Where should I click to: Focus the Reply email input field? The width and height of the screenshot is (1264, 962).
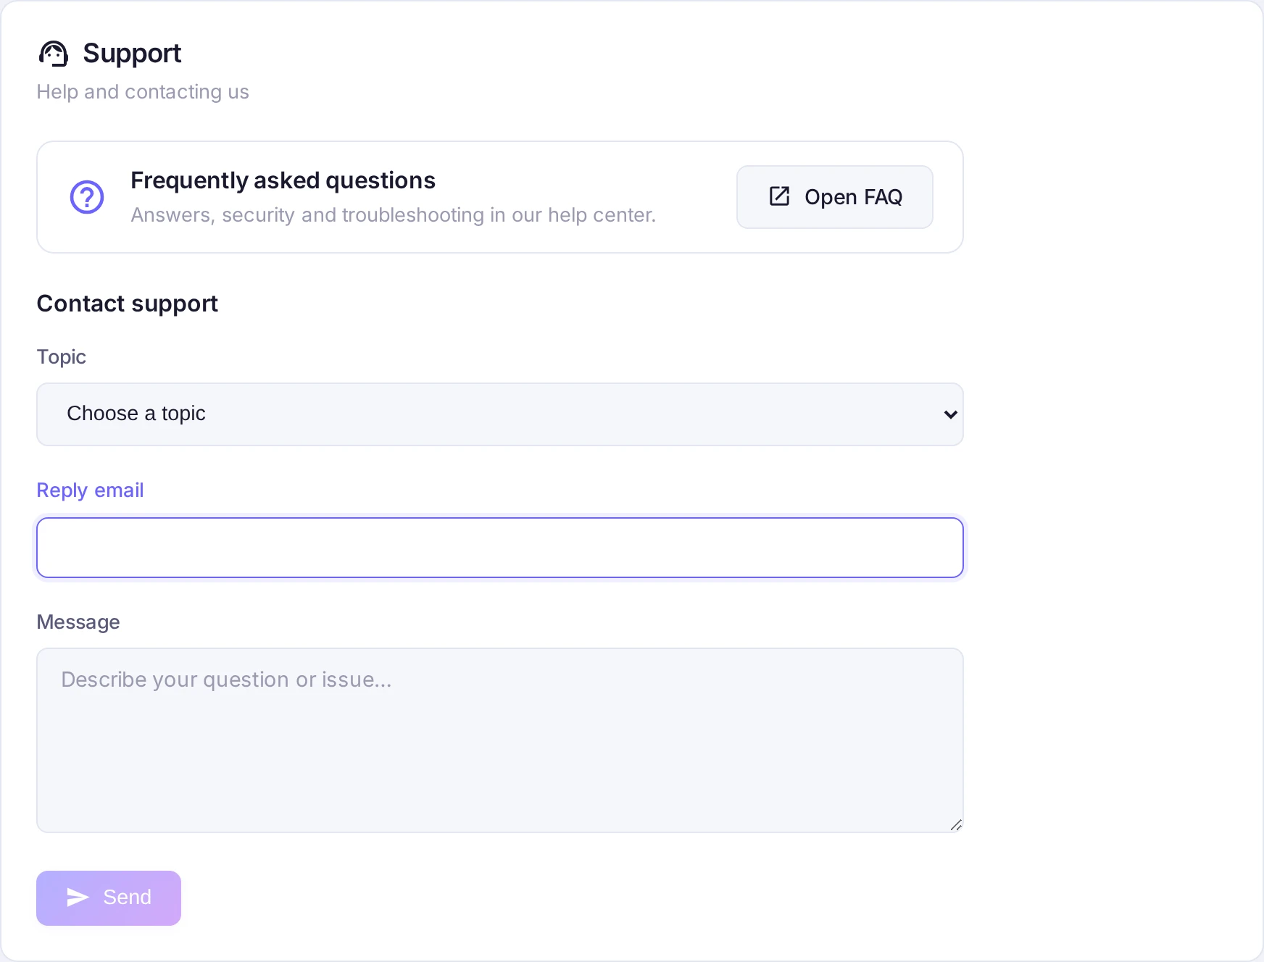point(500,548)
